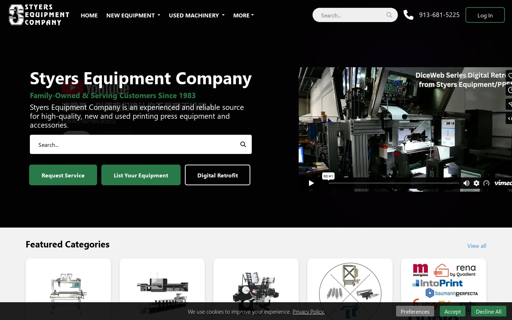Share the video via paper-plane icon

point(509,104)
